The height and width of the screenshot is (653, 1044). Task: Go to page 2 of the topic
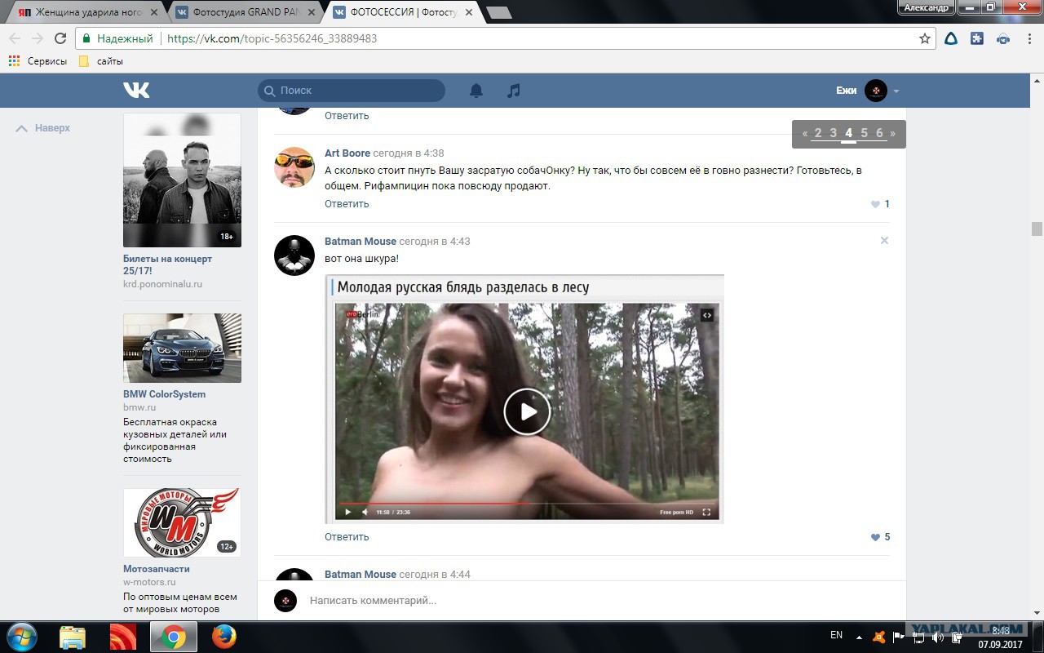[x=818, y=133]
